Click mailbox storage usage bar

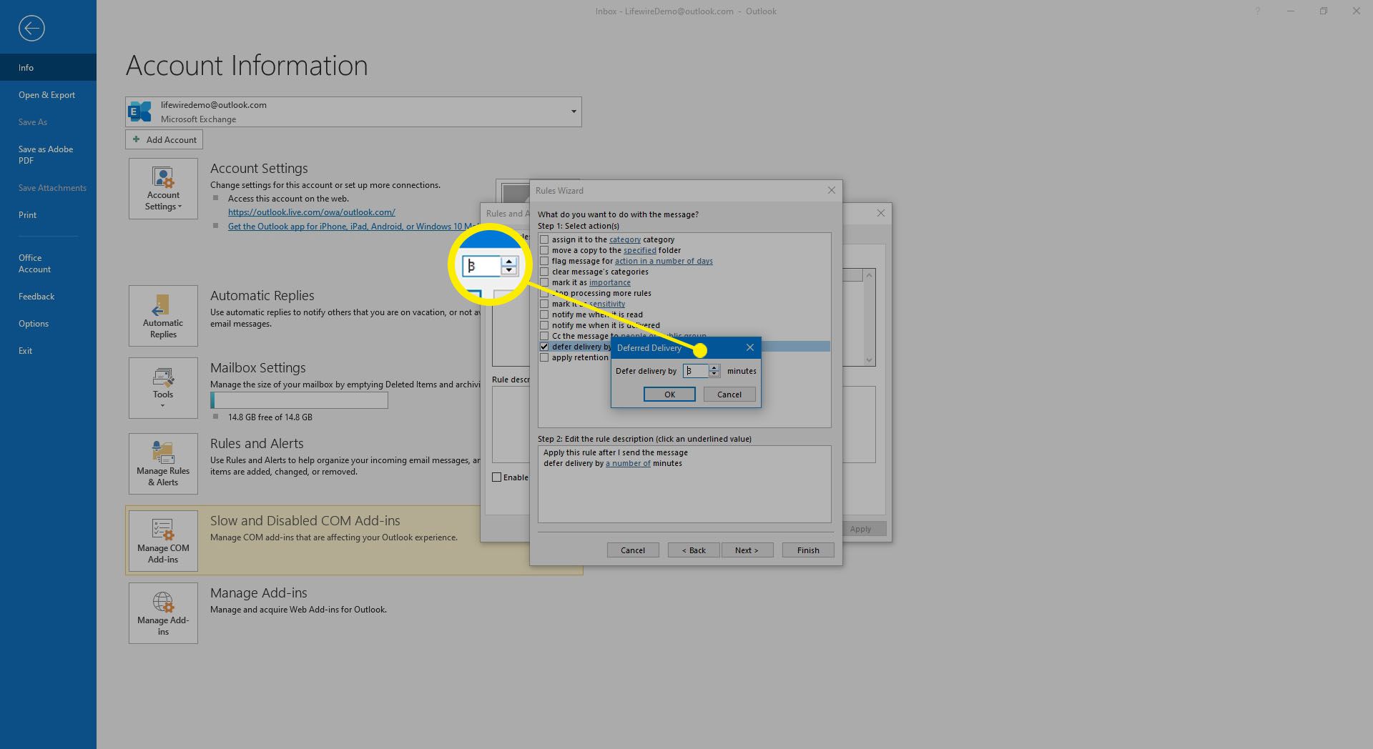299,400
